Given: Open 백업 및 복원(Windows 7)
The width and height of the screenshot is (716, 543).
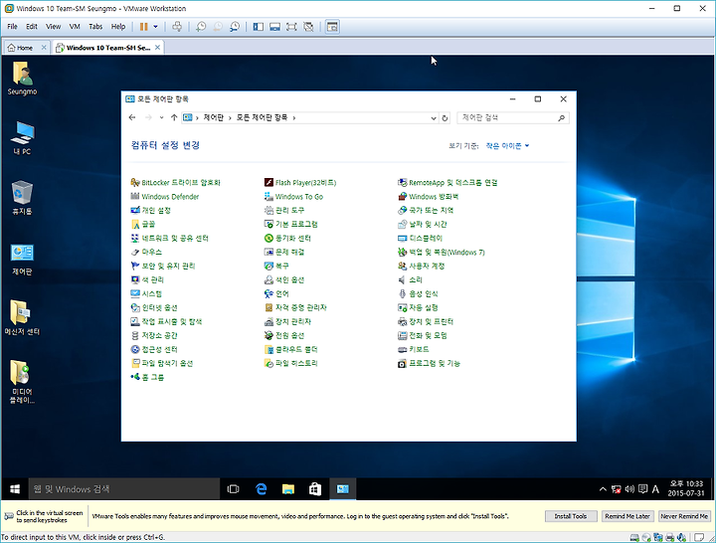Looking at the screenshot, I should (442, 252).
